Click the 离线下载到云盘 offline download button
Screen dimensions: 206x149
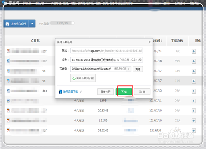pyautogui.click(x=83, y=78)
